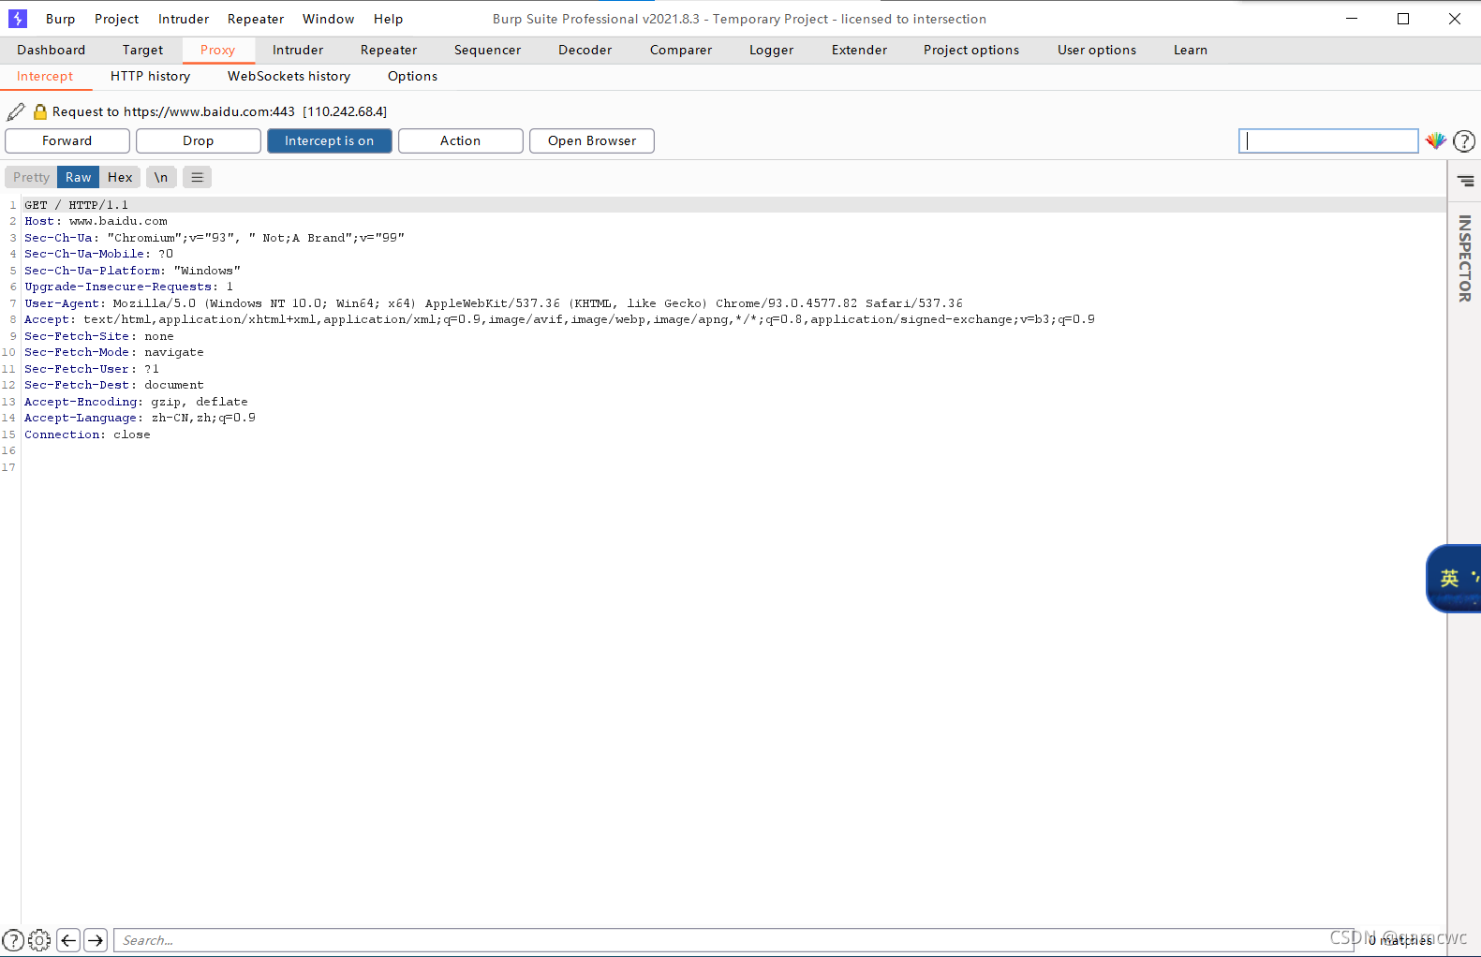1481x957 pixels.
Task: Switch to the Dashboard tab
Action: [x=52, y=50]
